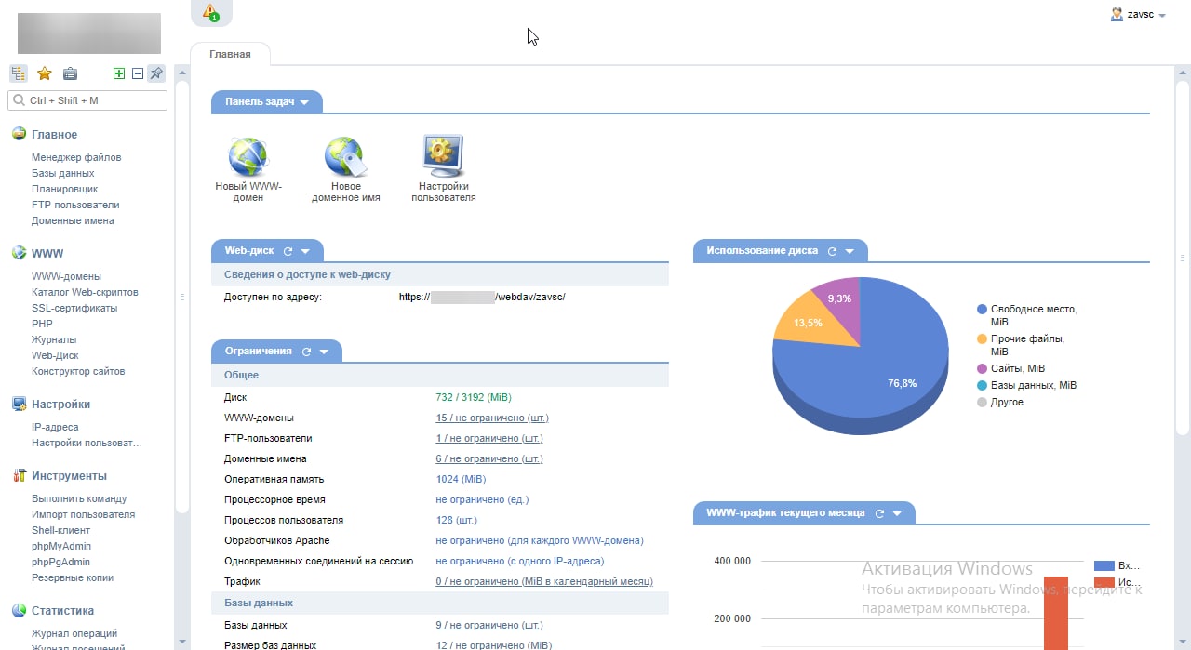The width and height of the screenshot is (1191, 650).
Task: Open SSL-сертификаты in the sidebar
Action: click(x=74, y=309)
